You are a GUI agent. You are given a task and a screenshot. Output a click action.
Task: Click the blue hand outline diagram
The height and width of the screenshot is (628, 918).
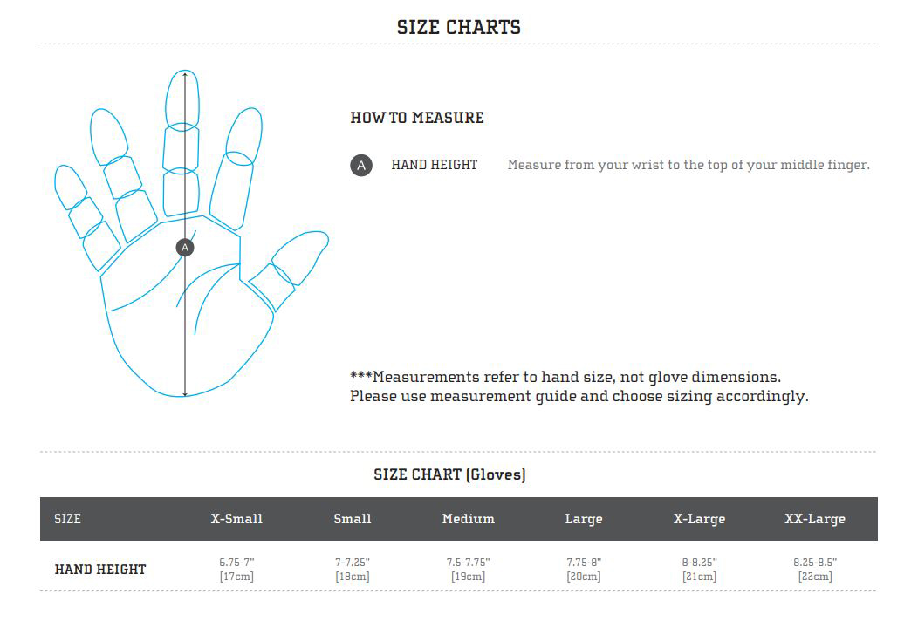click(x=131, y=297)
